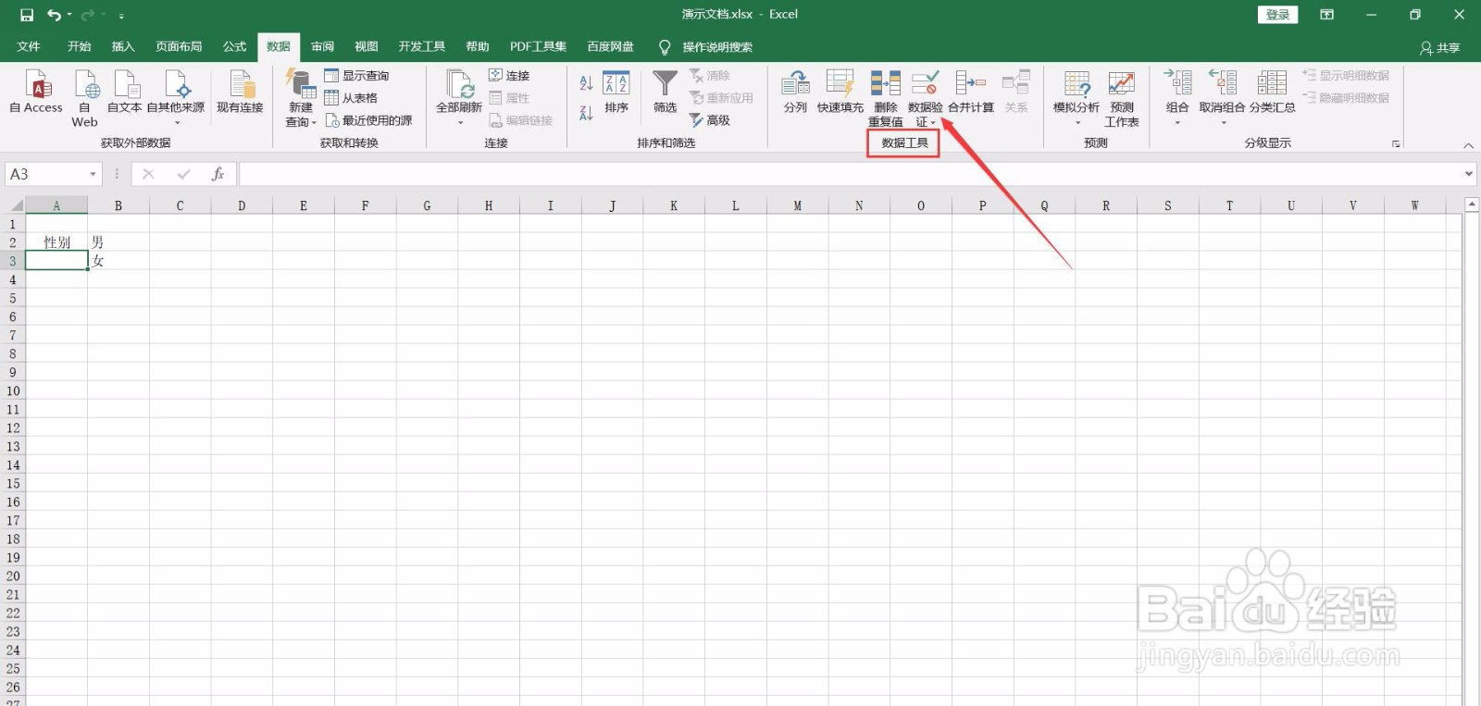The width and height of the screenshot is (1481, 706).
Task: Switch to the 视图 view tab
Action: click(367, 46)
